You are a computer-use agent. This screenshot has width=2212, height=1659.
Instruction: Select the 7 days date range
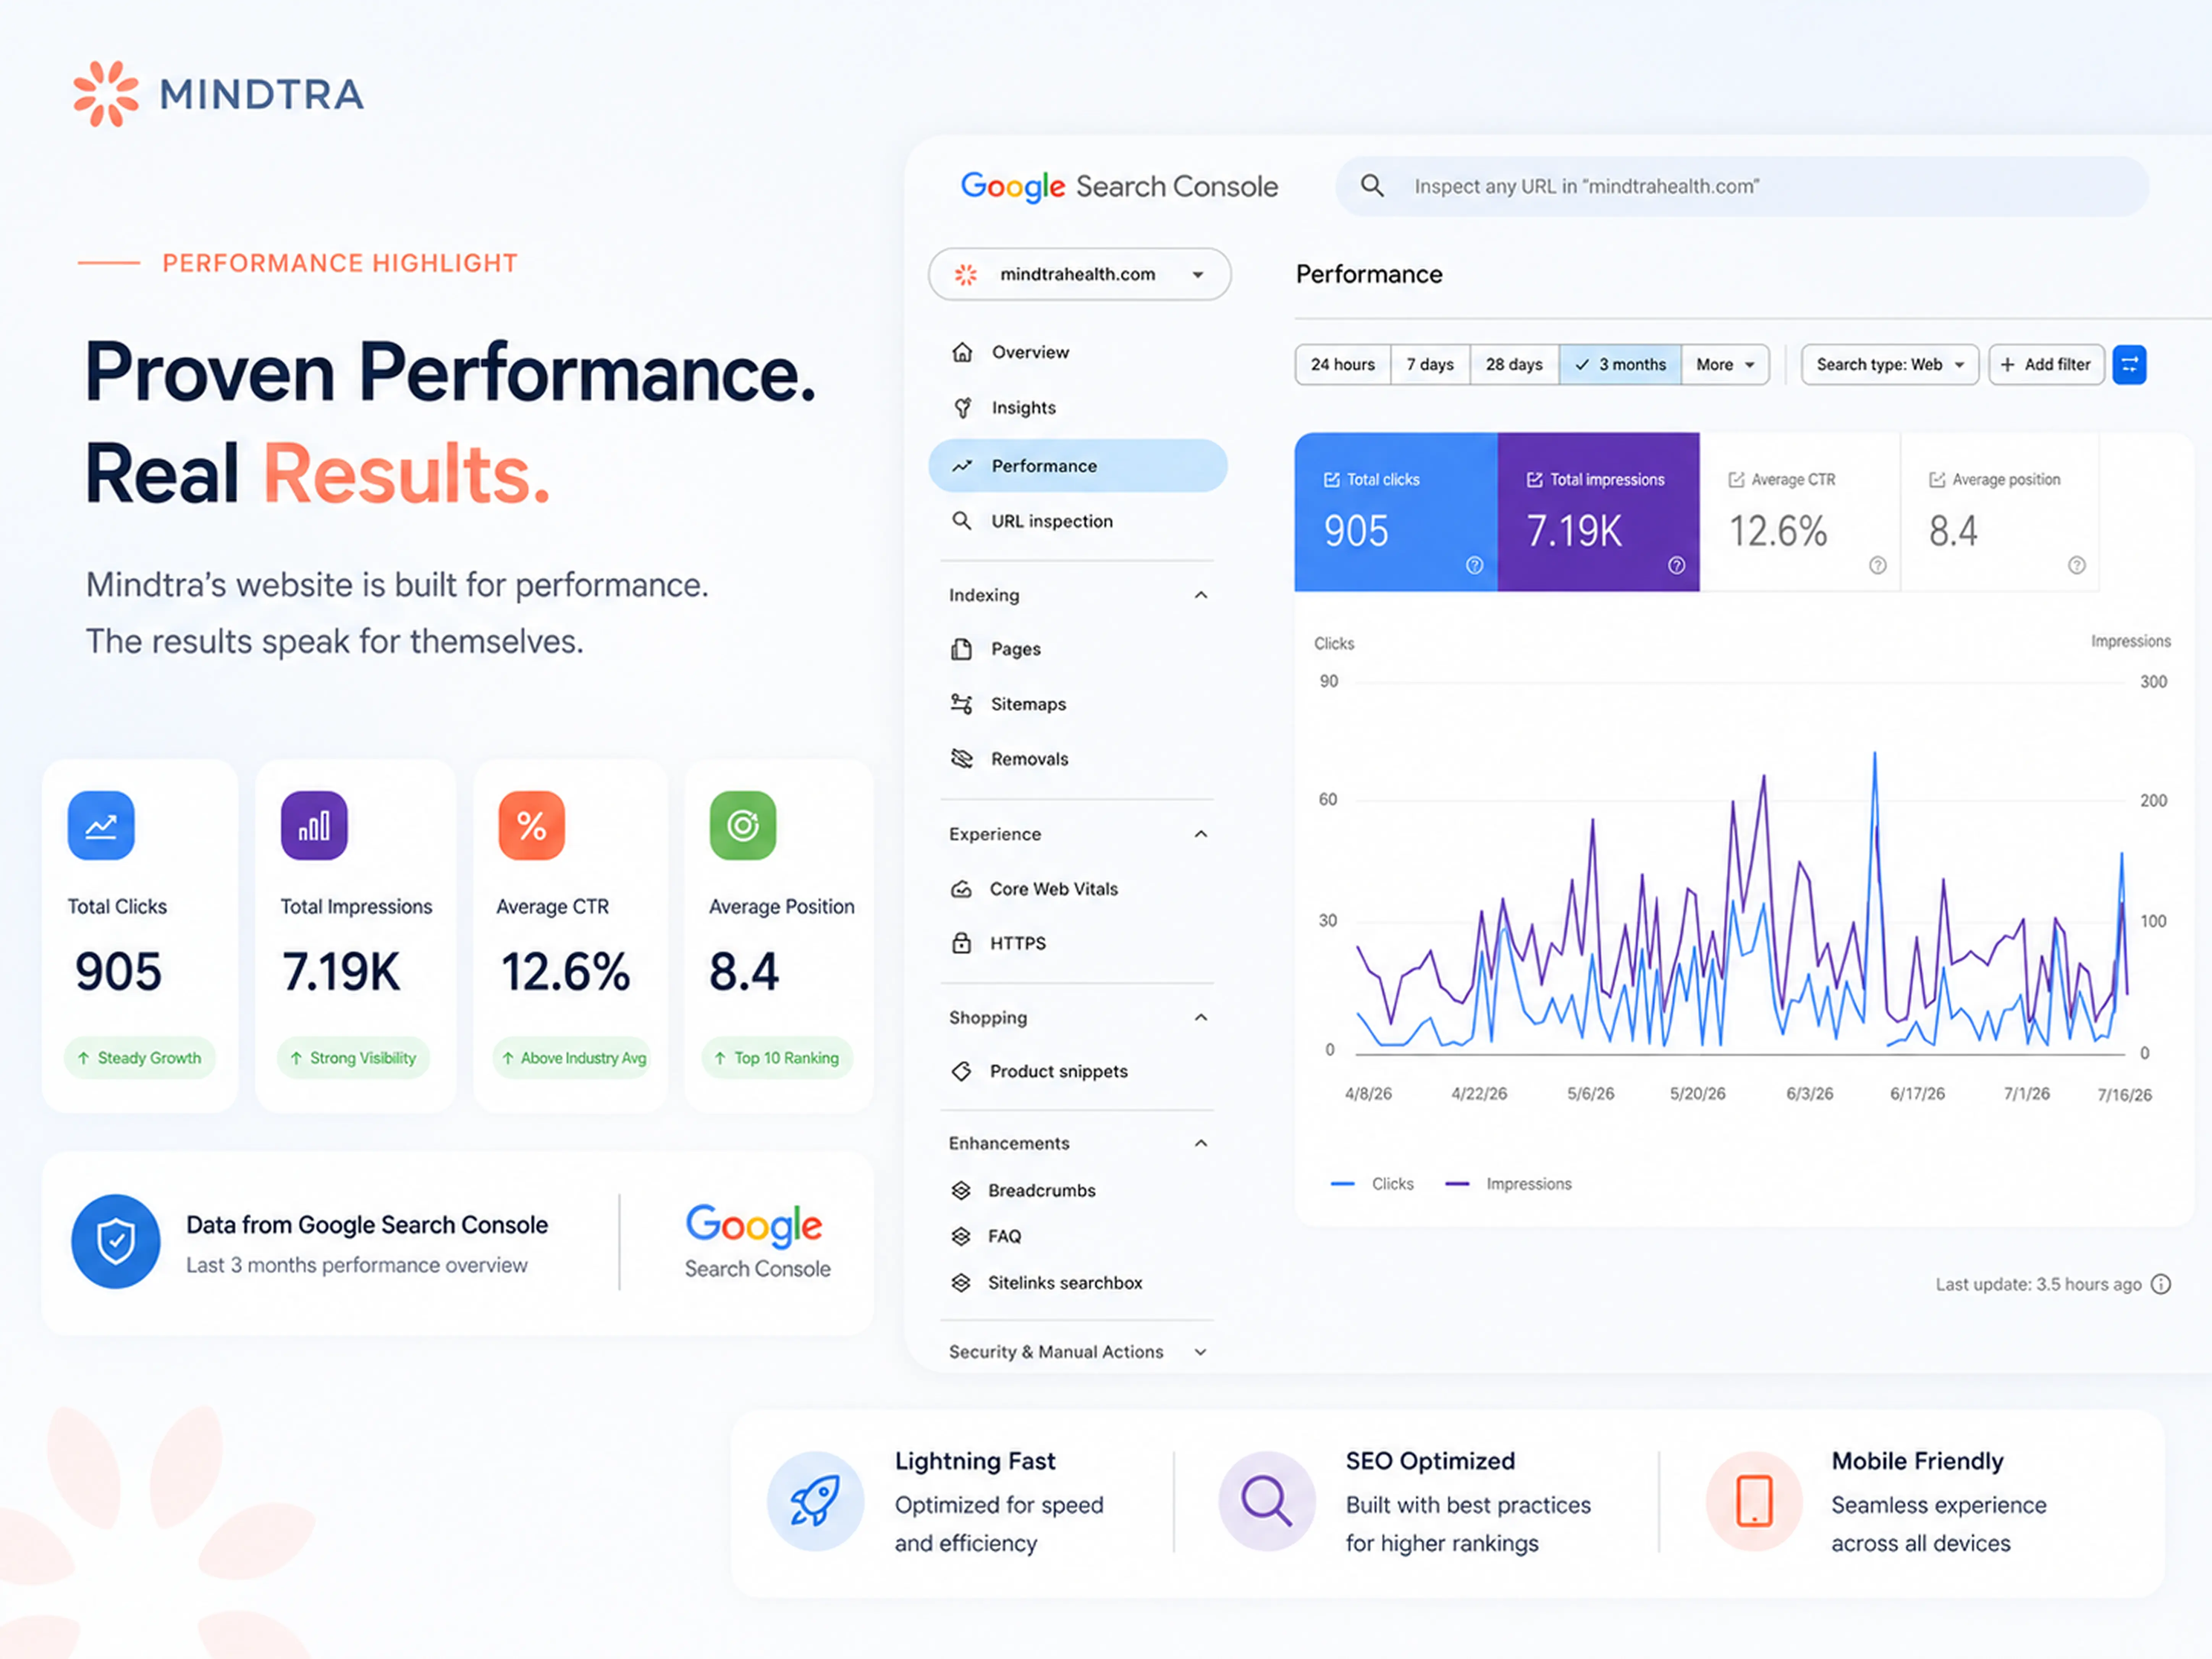(x=1430, y=365)
